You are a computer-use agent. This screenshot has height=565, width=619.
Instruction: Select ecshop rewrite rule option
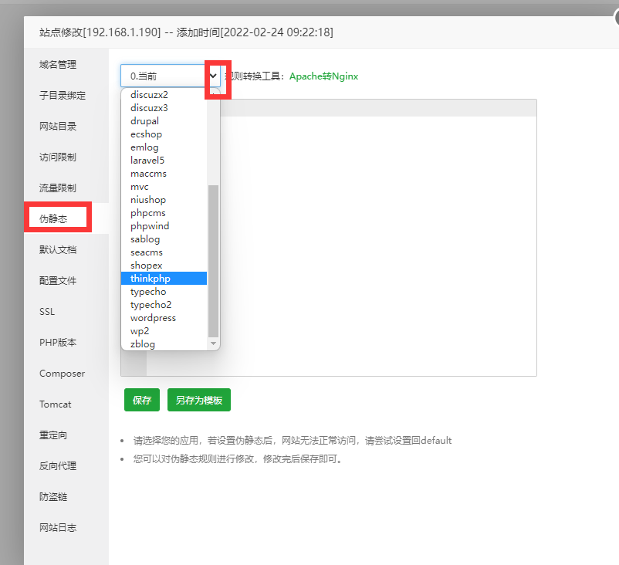[164, 134]
